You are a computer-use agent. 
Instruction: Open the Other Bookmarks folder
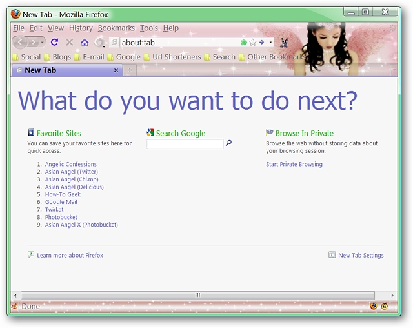point(272,57)
